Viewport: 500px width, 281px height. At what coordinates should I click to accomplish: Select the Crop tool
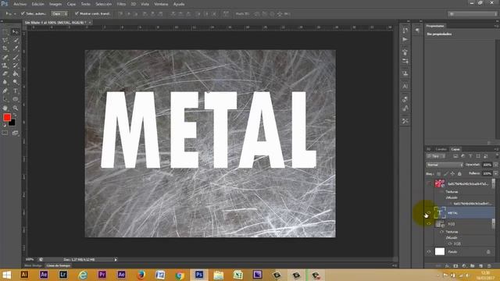[5, 48]
